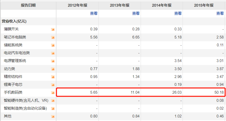The width and height of the screenshot is (226, 121).
Task: Click 查看 link for 2013年年报
Action: coord(136,13)
